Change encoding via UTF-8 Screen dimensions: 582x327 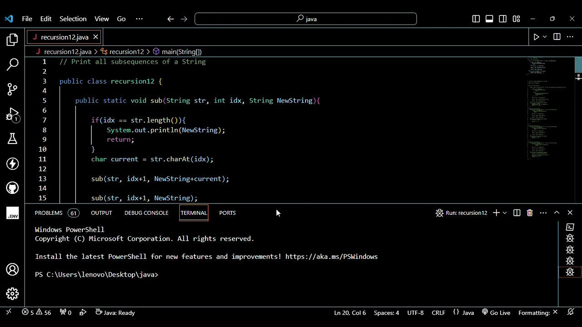pos(416,312)
